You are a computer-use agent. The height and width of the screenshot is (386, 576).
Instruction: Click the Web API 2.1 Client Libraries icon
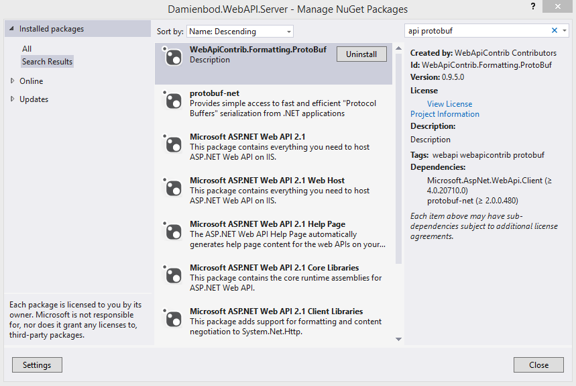coord(173,319)
